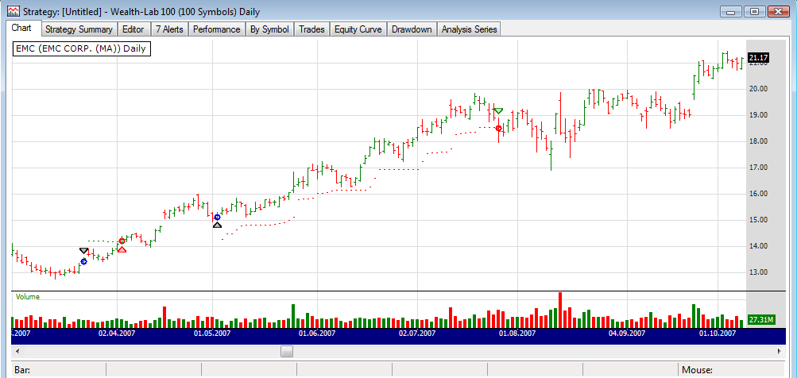The height and width of the screenshot is (378, 797).
Task: Click the blue circle marker in late March
Action: point(84,261)
